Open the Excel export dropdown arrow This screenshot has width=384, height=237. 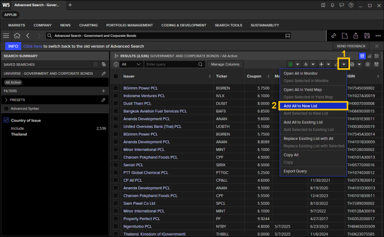click(x=298, y=64)
